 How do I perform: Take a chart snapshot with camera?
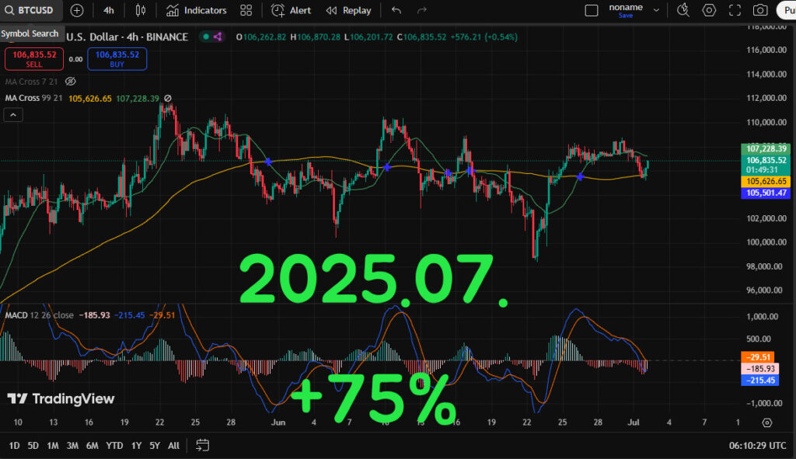[x=760, y=10]
